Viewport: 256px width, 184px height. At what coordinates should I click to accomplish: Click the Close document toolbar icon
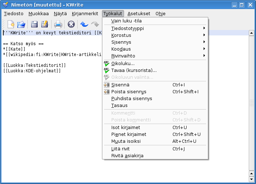(71, 24)
